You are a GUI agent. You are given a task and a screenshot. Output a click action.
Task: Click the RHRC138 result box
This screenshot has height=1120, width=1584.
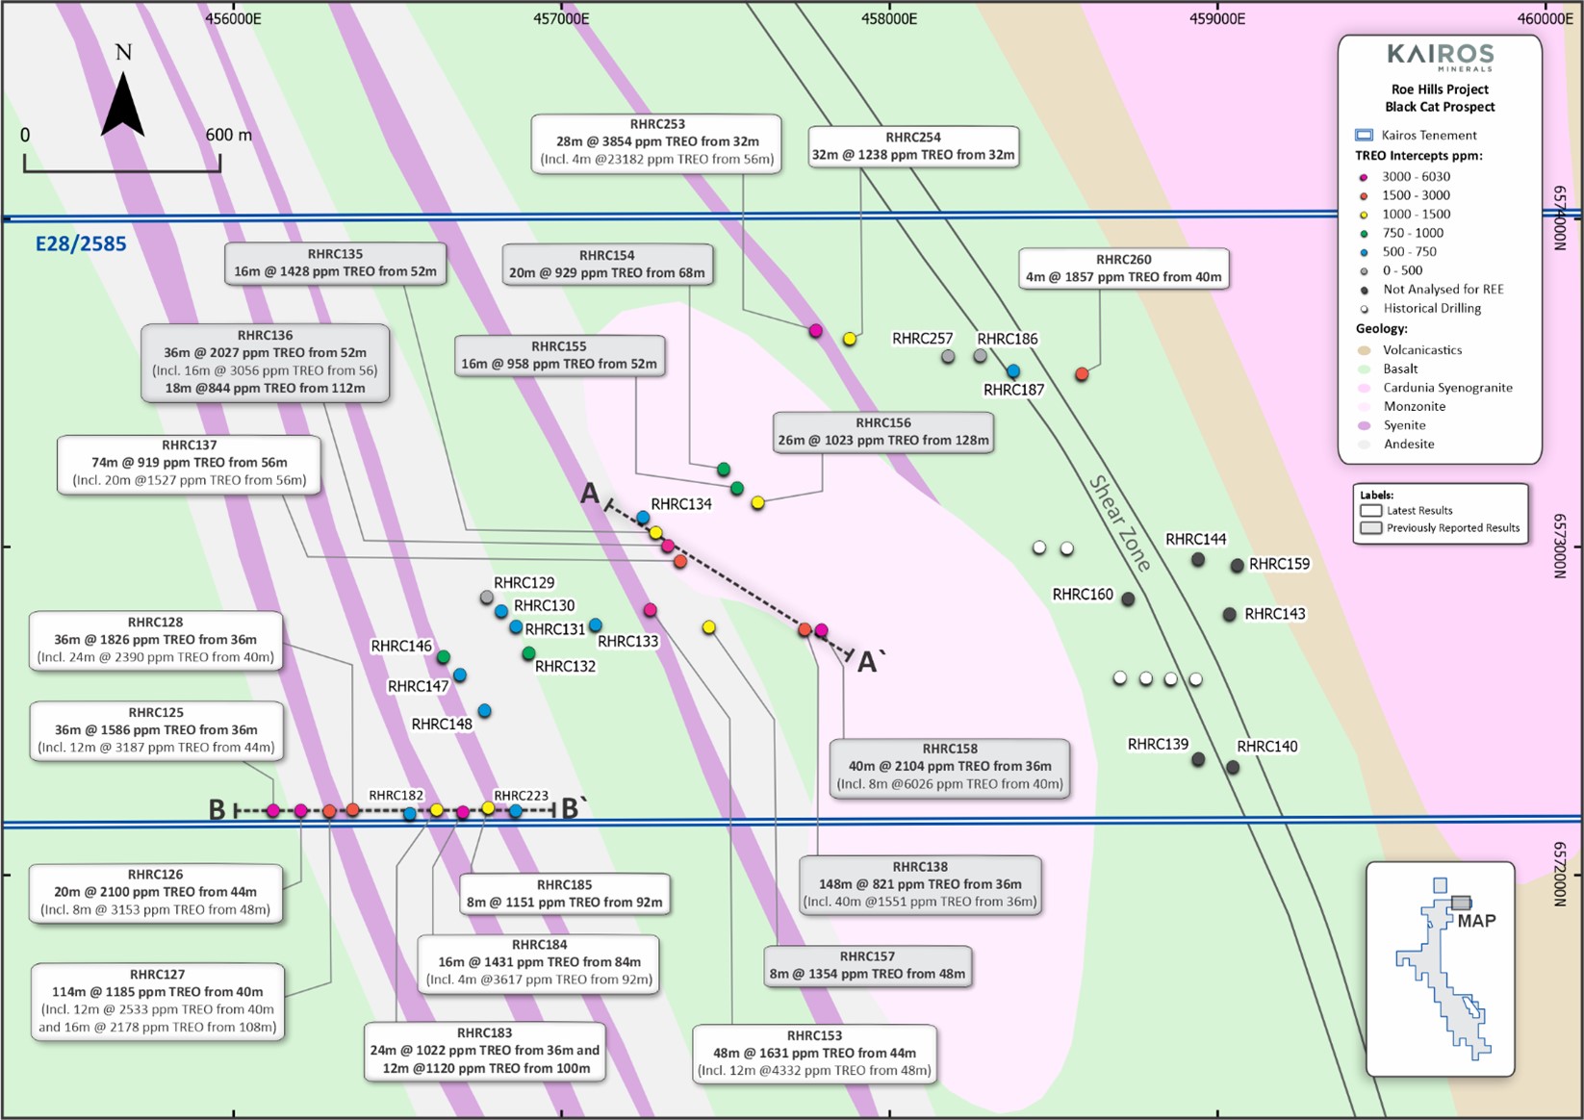[920, 884]
